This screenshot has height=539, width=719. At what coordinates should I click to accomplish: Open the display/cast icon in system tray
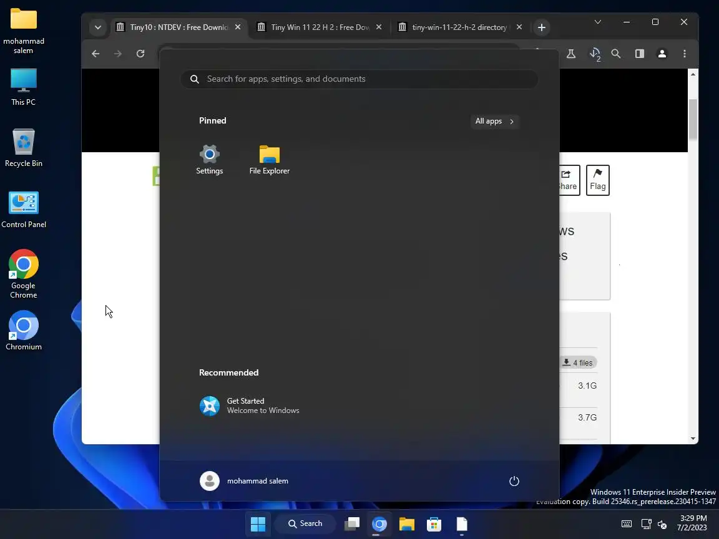646,524
